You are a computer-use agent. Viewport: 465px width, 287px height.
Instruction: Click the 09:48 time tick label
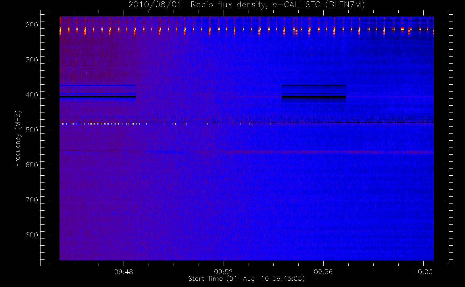124,272
